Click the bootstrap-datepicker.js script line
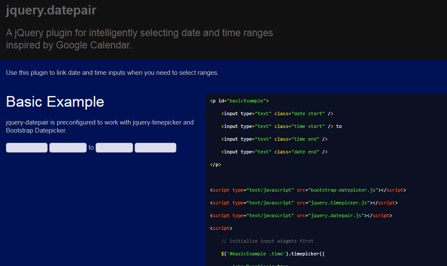The width and height of the screenshot is (447, 266). point(308,190)
